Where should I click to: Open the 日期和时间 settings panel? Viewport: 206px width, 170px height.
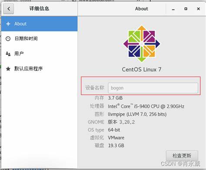tap(39, 38)
